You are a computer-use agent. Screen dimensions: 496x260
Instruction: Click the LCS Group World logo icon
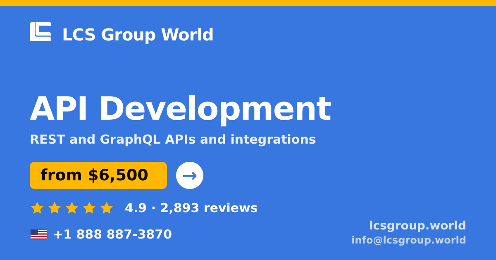click(41, 32)
